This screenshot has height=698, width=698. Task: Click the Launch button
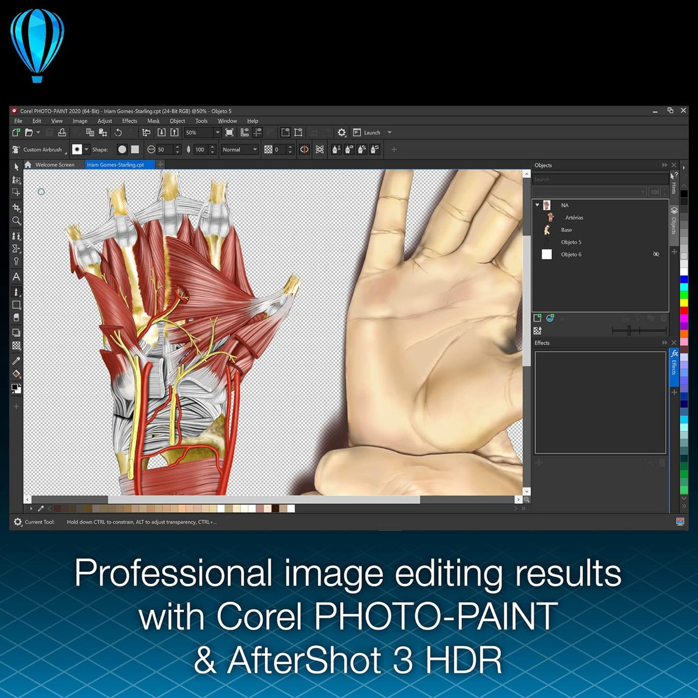[x=366, y=133]
